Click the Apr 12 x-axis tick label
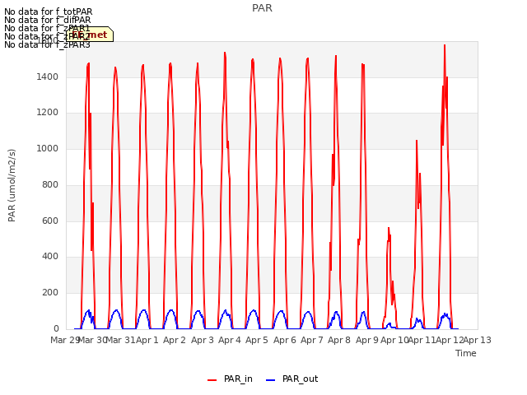527x395 pixels. [x=450, y=340]
